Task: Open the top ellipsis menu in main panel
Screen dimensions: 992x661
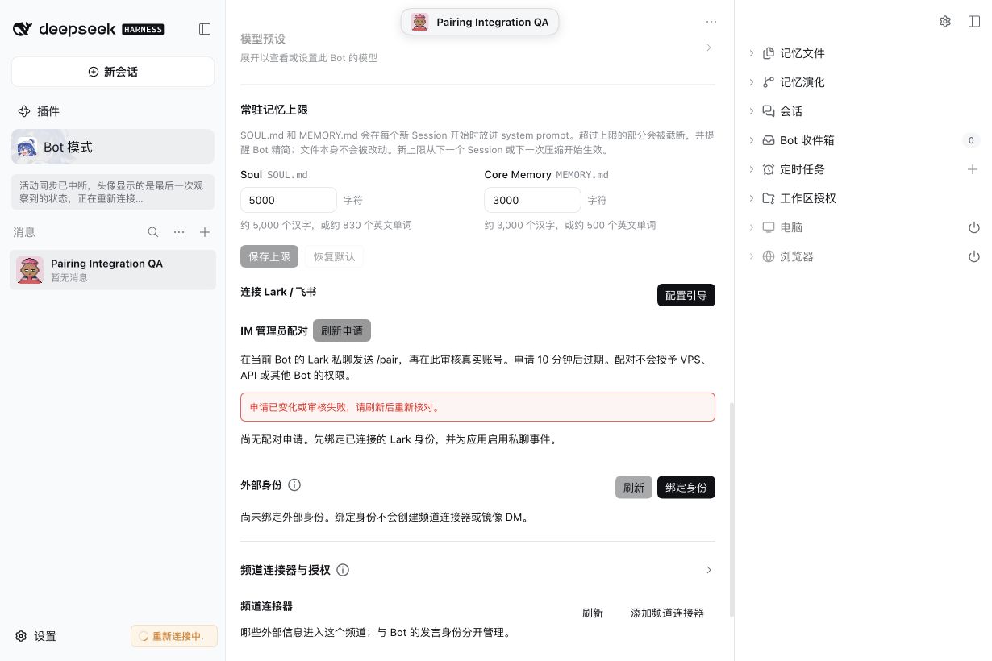Action: pyautogui.click(x=711, y=22)
